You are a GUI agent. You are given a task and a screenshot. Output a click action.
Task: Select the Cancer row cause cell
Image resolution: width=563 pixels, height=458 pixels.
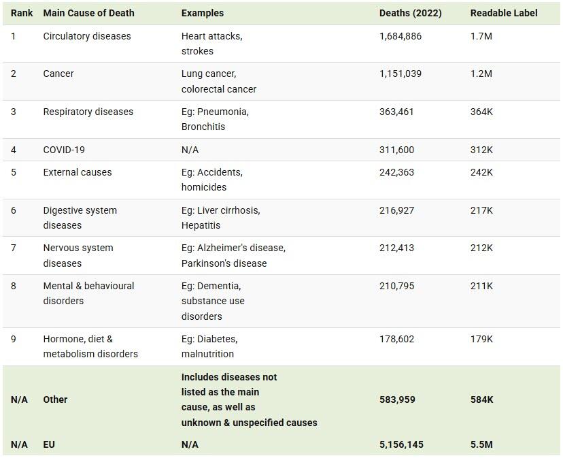point(58,73)
